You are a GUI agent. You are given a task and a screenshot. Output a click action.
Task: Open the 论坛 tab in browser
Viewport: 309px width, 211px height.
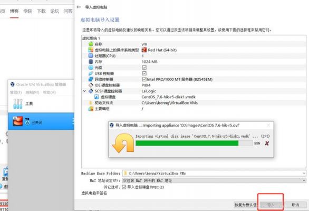tap(55, 11)
